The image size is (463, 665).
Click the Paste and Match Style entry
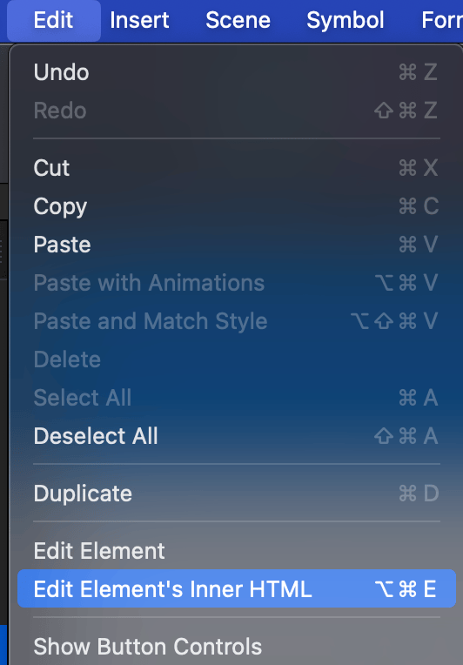pos(237,321)
